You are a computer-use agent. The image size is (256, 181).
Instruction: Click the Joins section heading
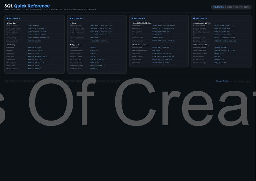[74, 23]
